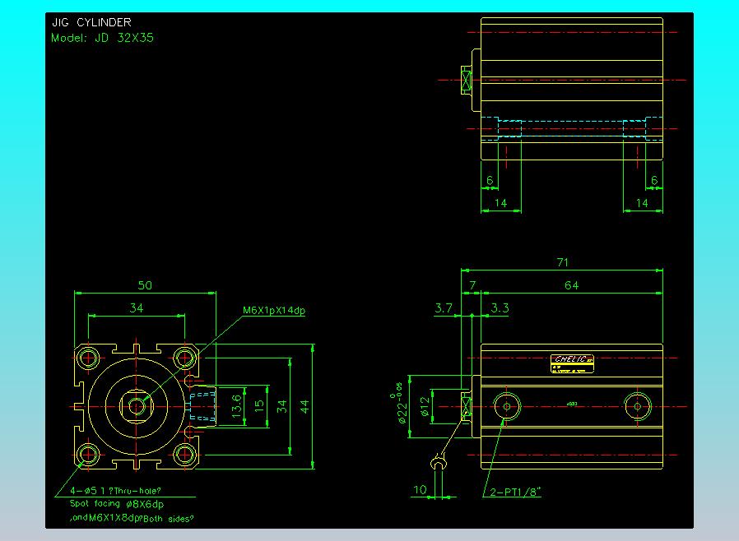
Task: Click the 3.7 dimension near the rod end
Action: tap(444, 308)
